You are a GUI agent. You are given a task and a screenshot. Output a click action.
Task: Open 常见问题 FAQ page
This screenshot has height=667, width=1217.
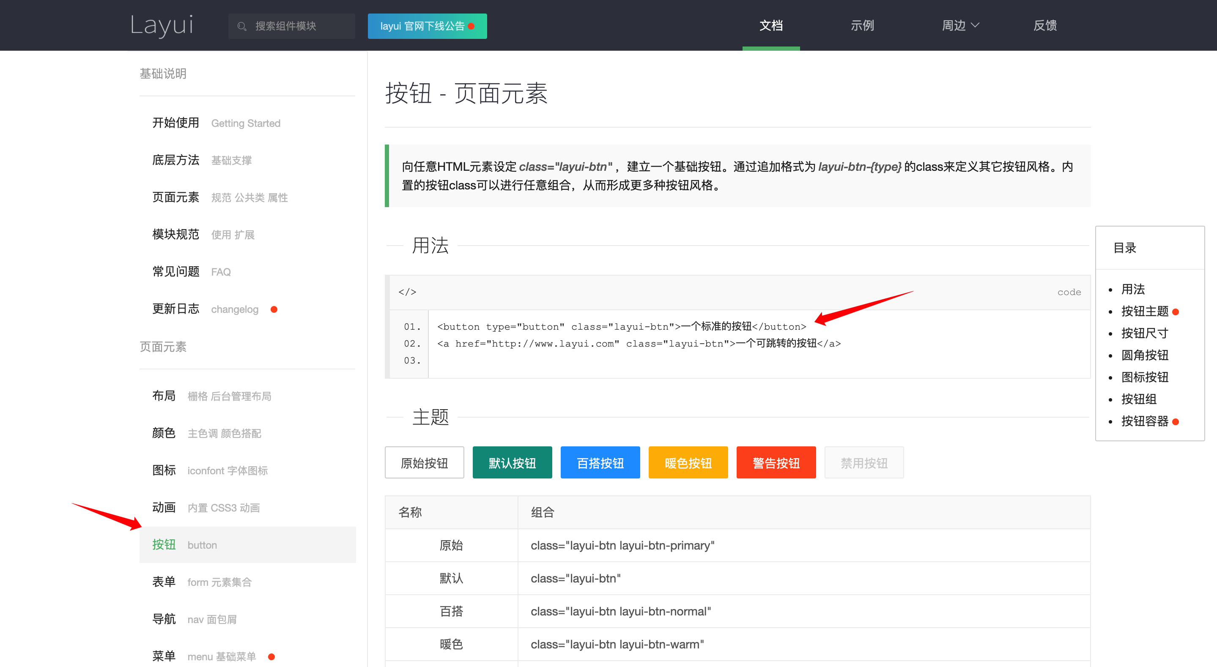(247, 272)
